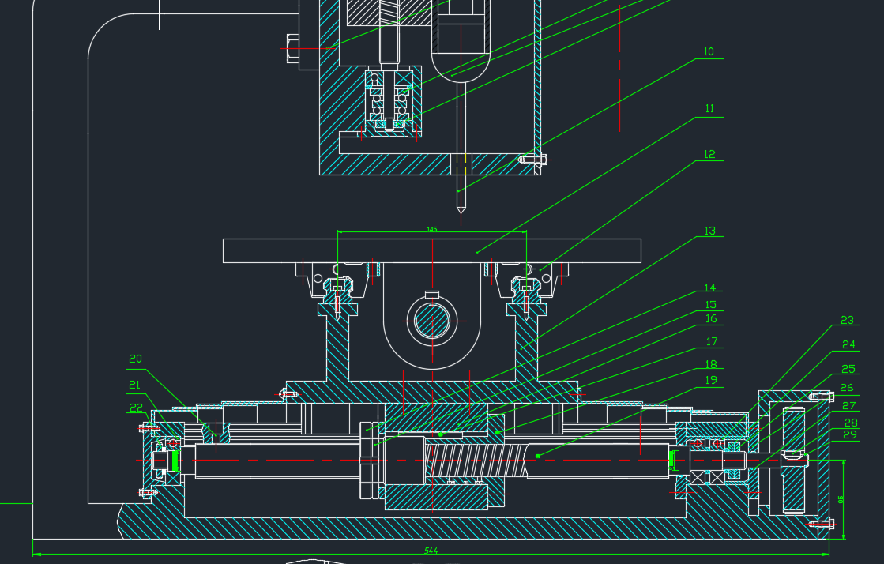The width and height of the screenshot is (884, 564).
Task: Select part balloon number 18
Action: pos(711,365)
